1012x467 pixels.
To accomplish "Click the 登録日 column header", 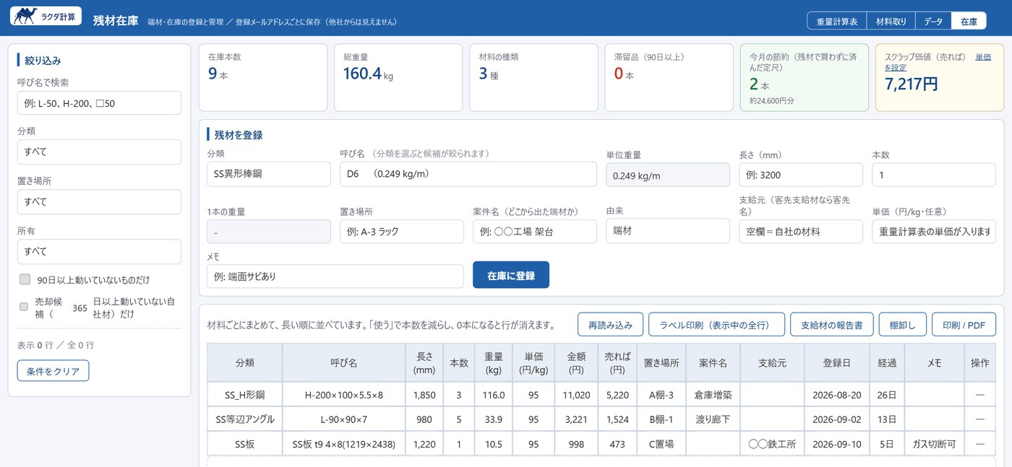I will tap(836, 363).
